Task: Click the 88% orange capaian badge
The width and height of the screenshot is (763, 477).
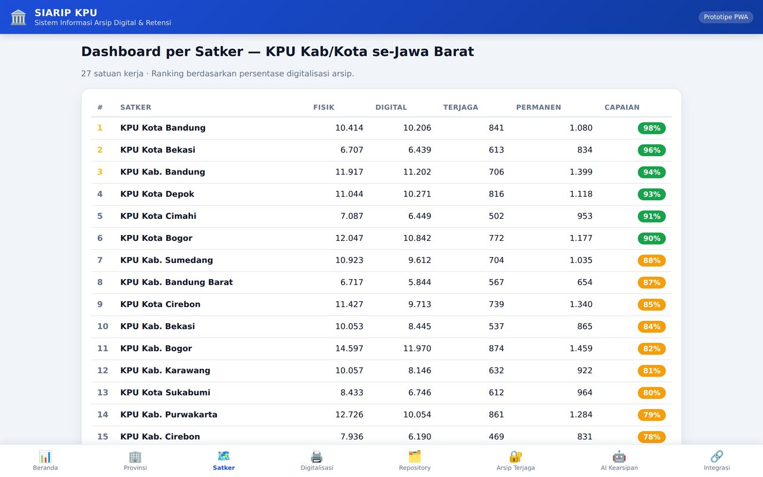Action: coord(652,261)
